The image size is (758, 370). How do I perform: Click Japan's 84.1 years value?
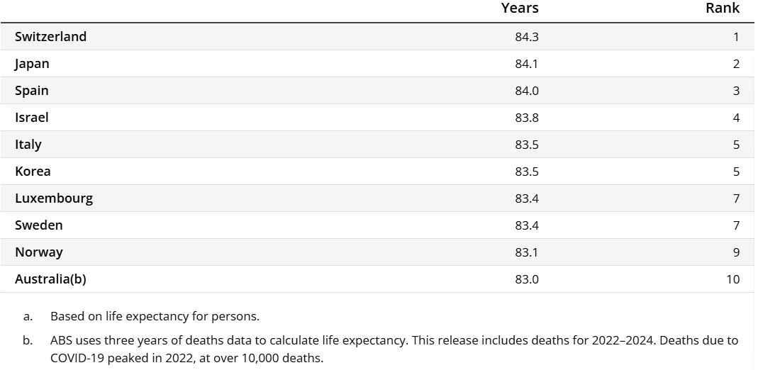527,64
